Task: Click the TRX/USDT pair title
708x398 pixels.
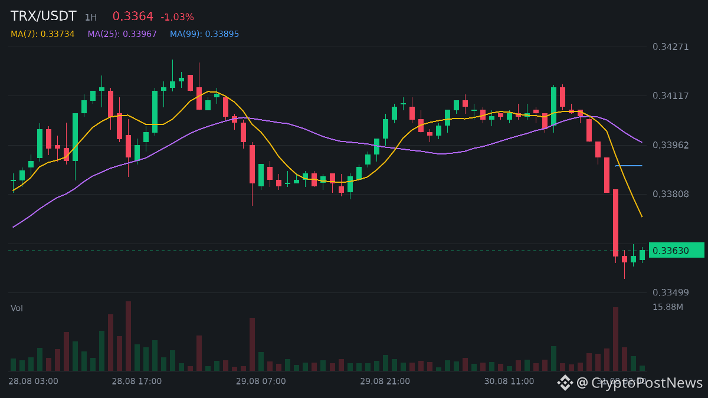Action: pos(44,17)
